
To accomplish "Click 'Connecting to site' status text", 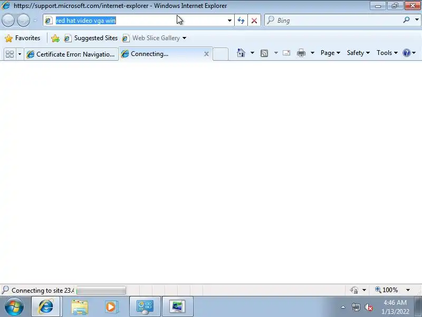I will coord(43,290).
